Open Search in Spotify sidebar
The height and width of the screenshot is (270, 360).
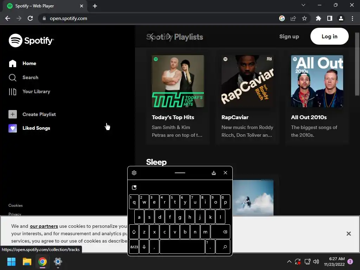(x=24, y=78)
